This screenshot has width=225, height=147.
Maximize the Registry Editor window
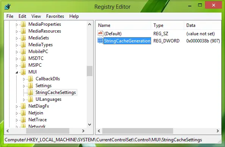coord(200,5)
